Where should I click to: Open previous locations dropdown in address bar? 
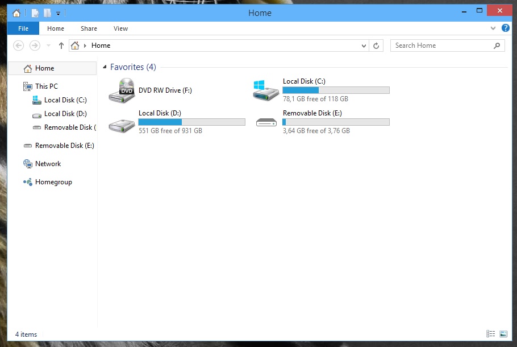click(x=364, y=46)
